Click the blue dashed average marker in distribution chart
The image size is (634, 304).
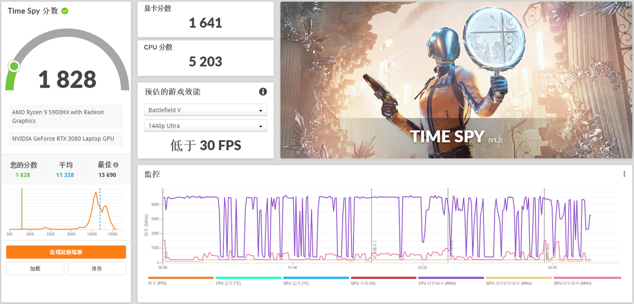[100, 209]
